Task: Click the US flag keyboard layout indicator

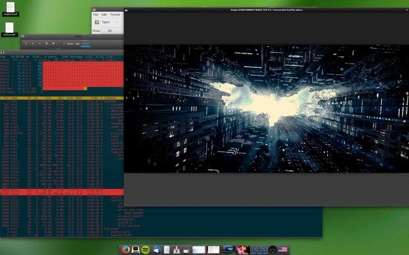Action: [x=283, y=250]
